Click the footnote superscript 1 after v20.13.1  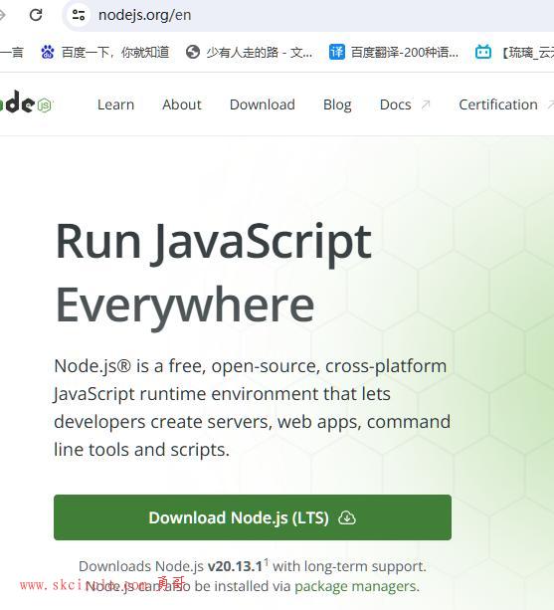point(267,562)
